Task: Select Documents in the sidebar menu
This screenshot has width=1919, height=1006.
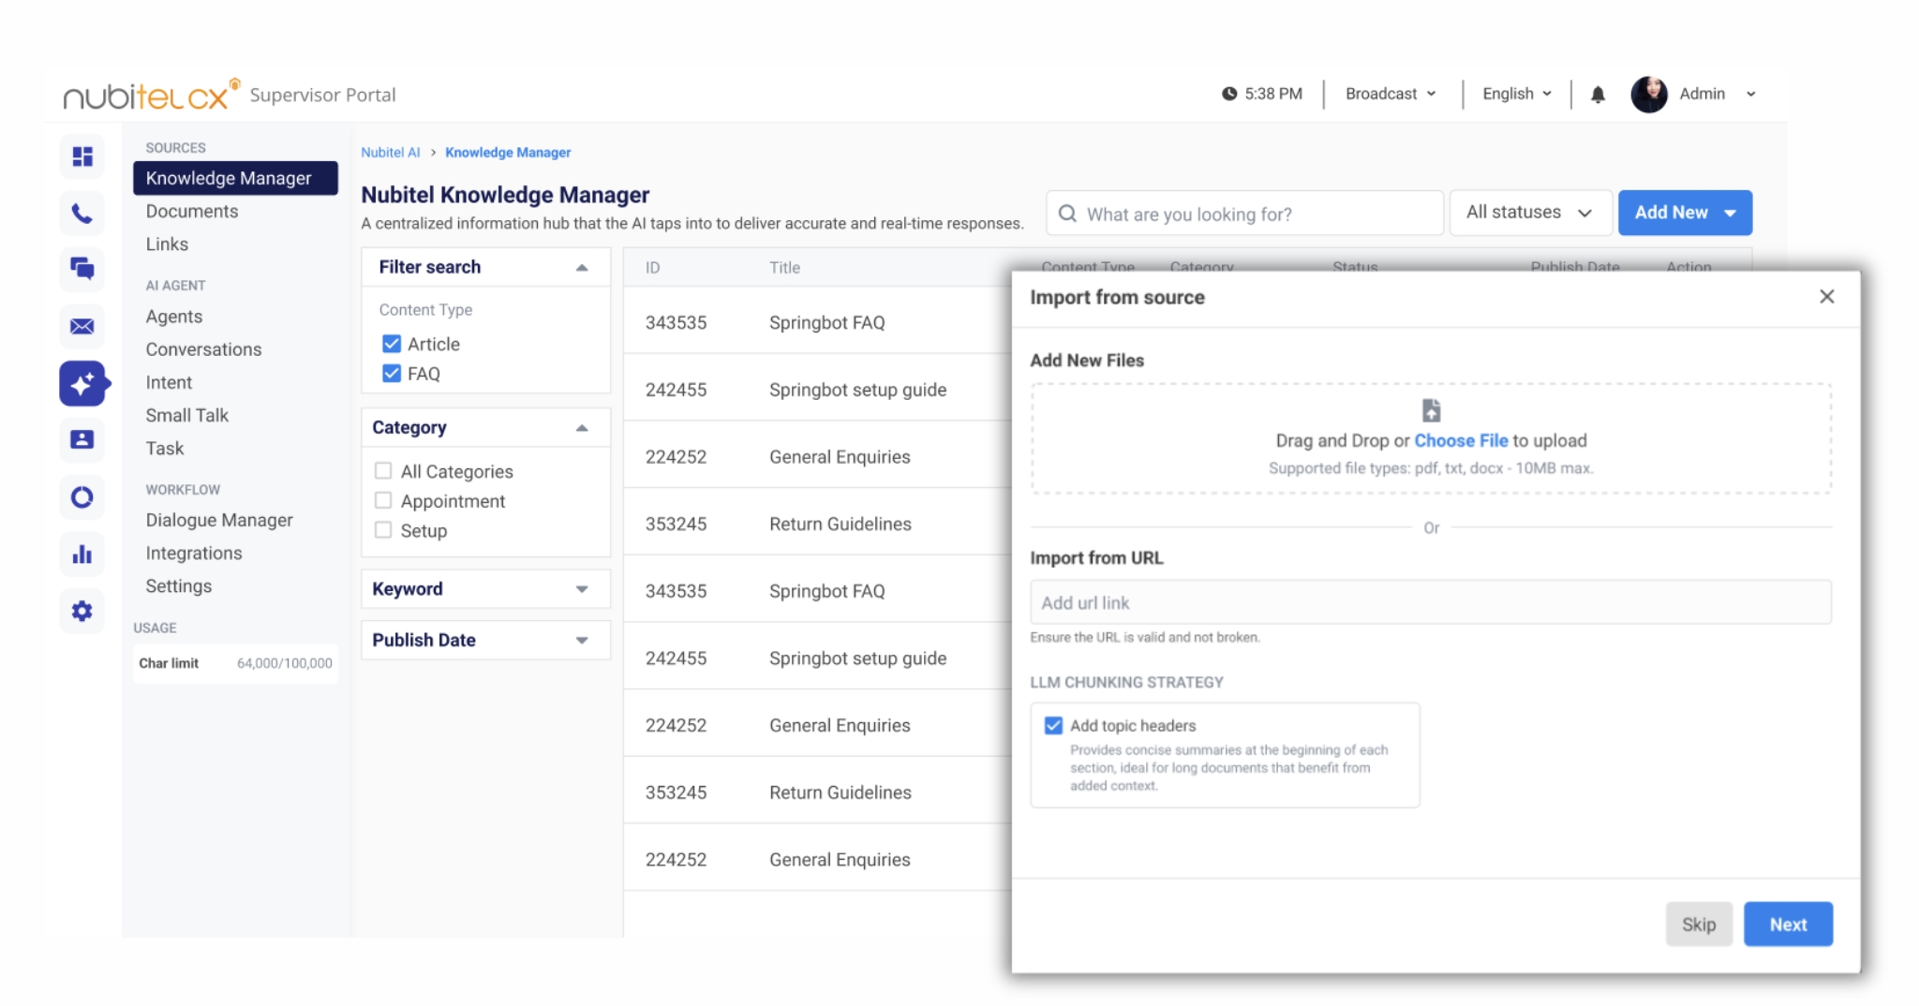Action: (x=192, y=211)
